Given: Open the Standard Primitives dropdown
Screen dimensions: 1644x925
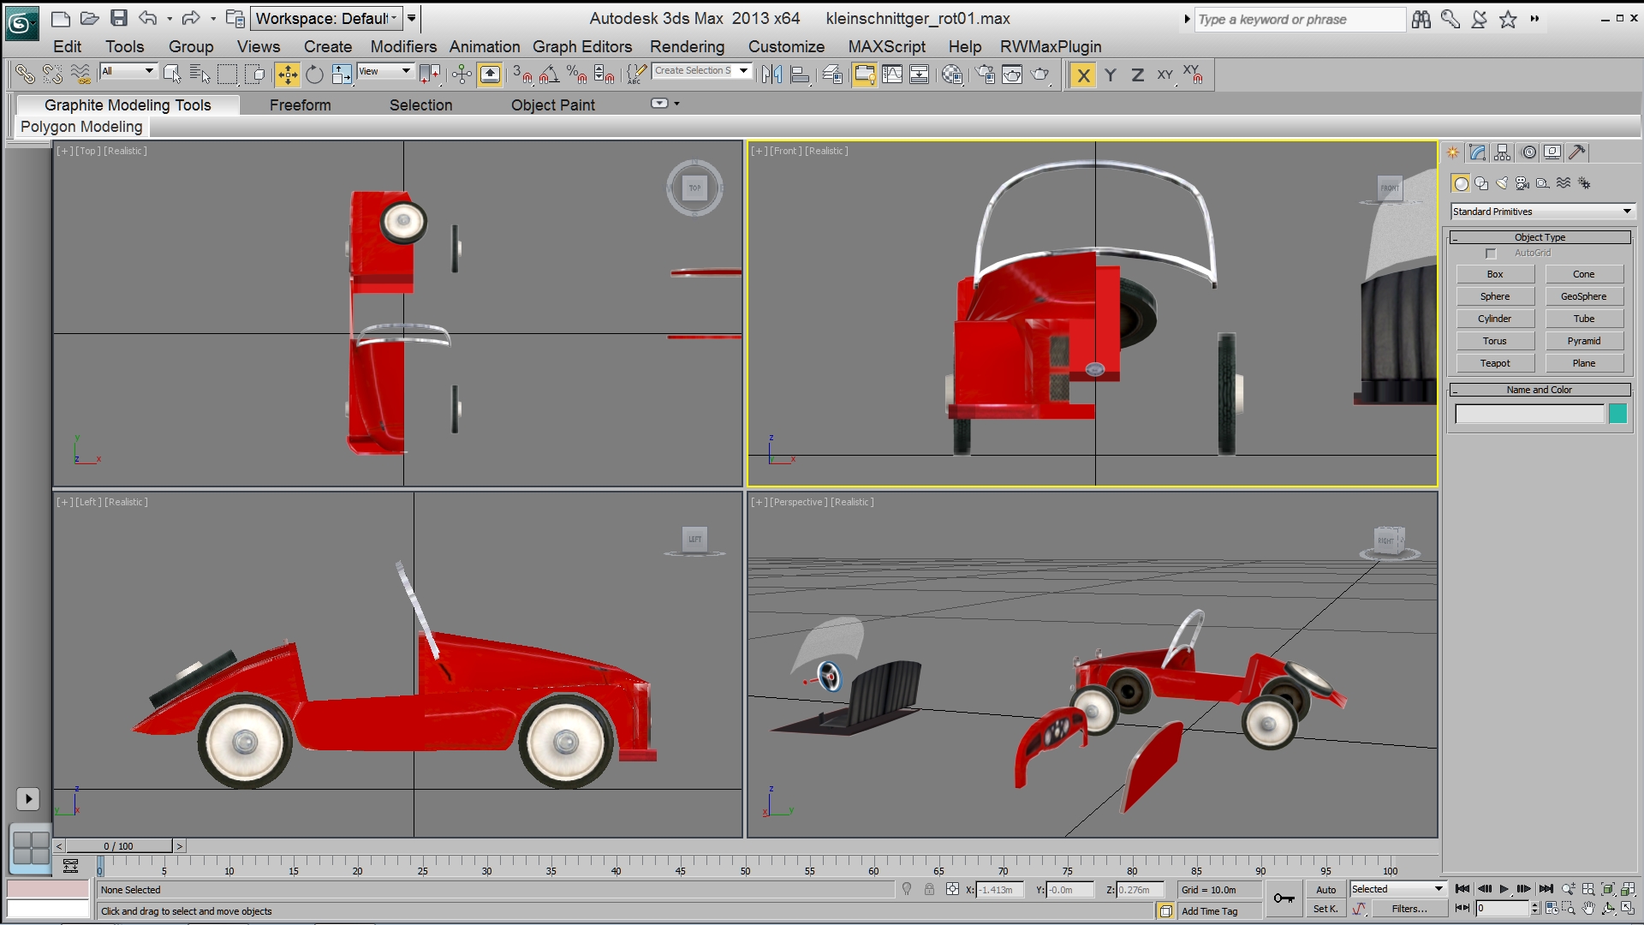Looking at the screenshot, I should click(1543, 212).
